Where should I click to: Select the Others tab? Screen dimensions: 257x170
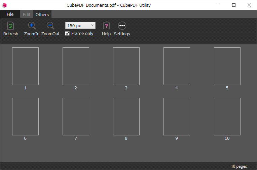pos(42,14)
